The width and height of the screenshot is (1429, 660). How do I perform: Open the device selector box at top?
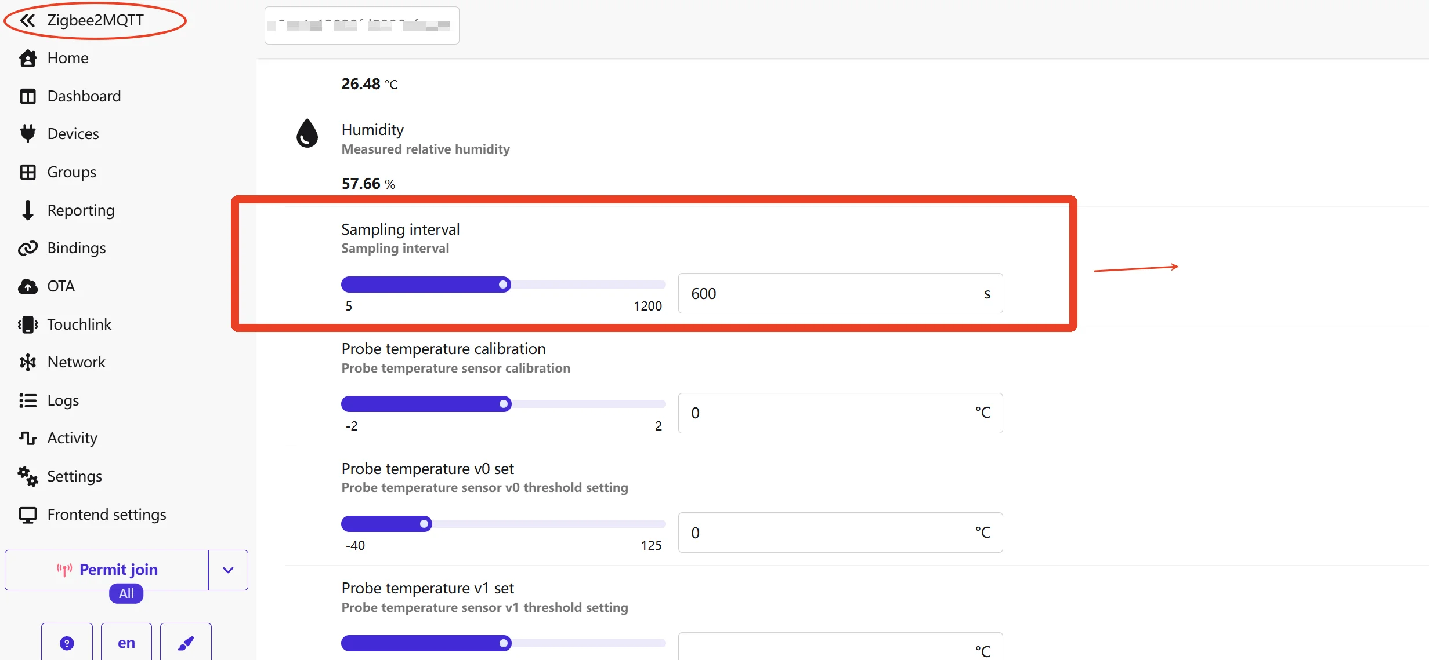(362, 25)
